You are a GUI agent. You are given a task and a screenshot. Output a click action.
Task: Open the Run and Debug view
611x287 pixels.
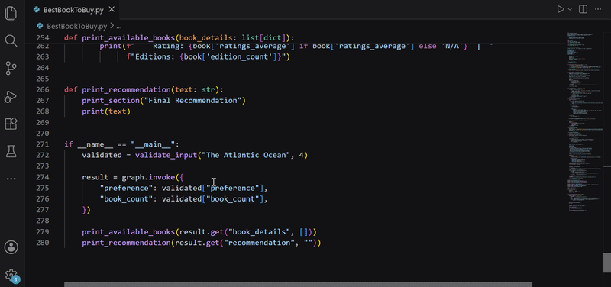coord(11,97)
